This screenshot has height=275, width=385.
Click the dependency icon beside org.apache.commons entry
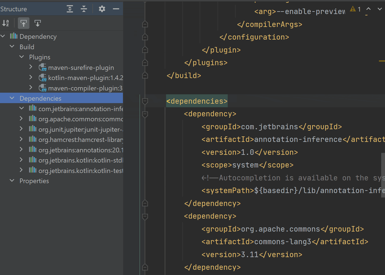click(x=32, y=119)
